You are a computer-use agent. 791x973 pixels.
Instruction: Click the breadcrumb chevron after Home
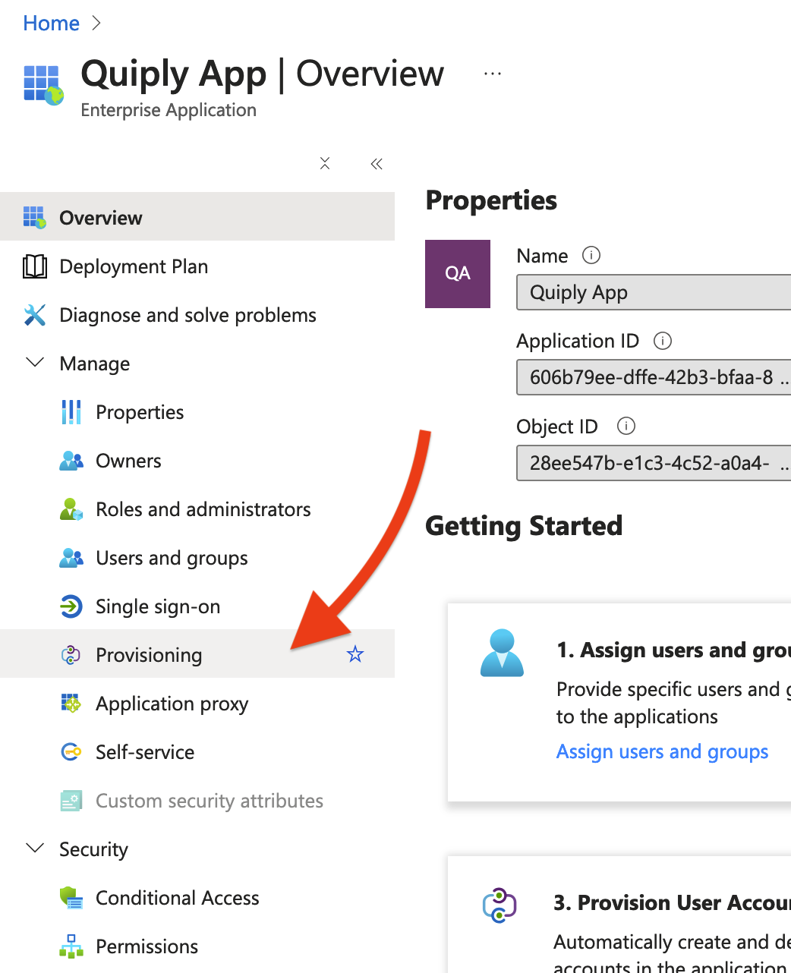pos(96,24)
